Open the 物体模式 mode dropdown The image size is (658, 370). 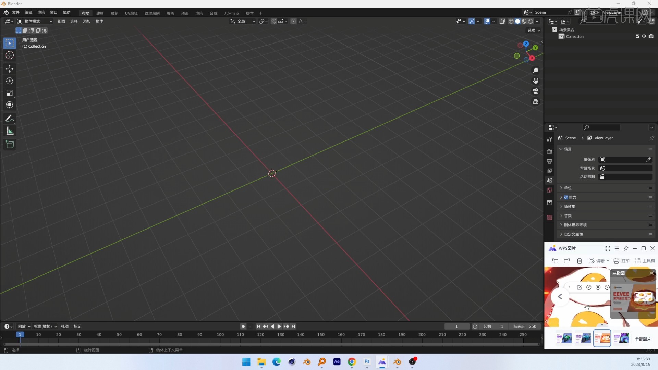pyautogui.click(x=35, y=21)
